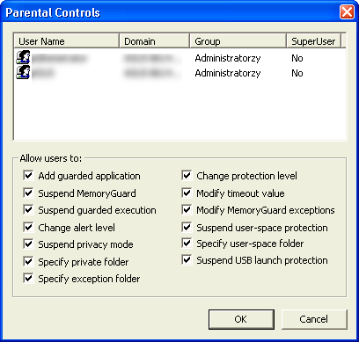Uncheck Add guarded application
Screen dimensions: 359x342
tap(28, 176)
